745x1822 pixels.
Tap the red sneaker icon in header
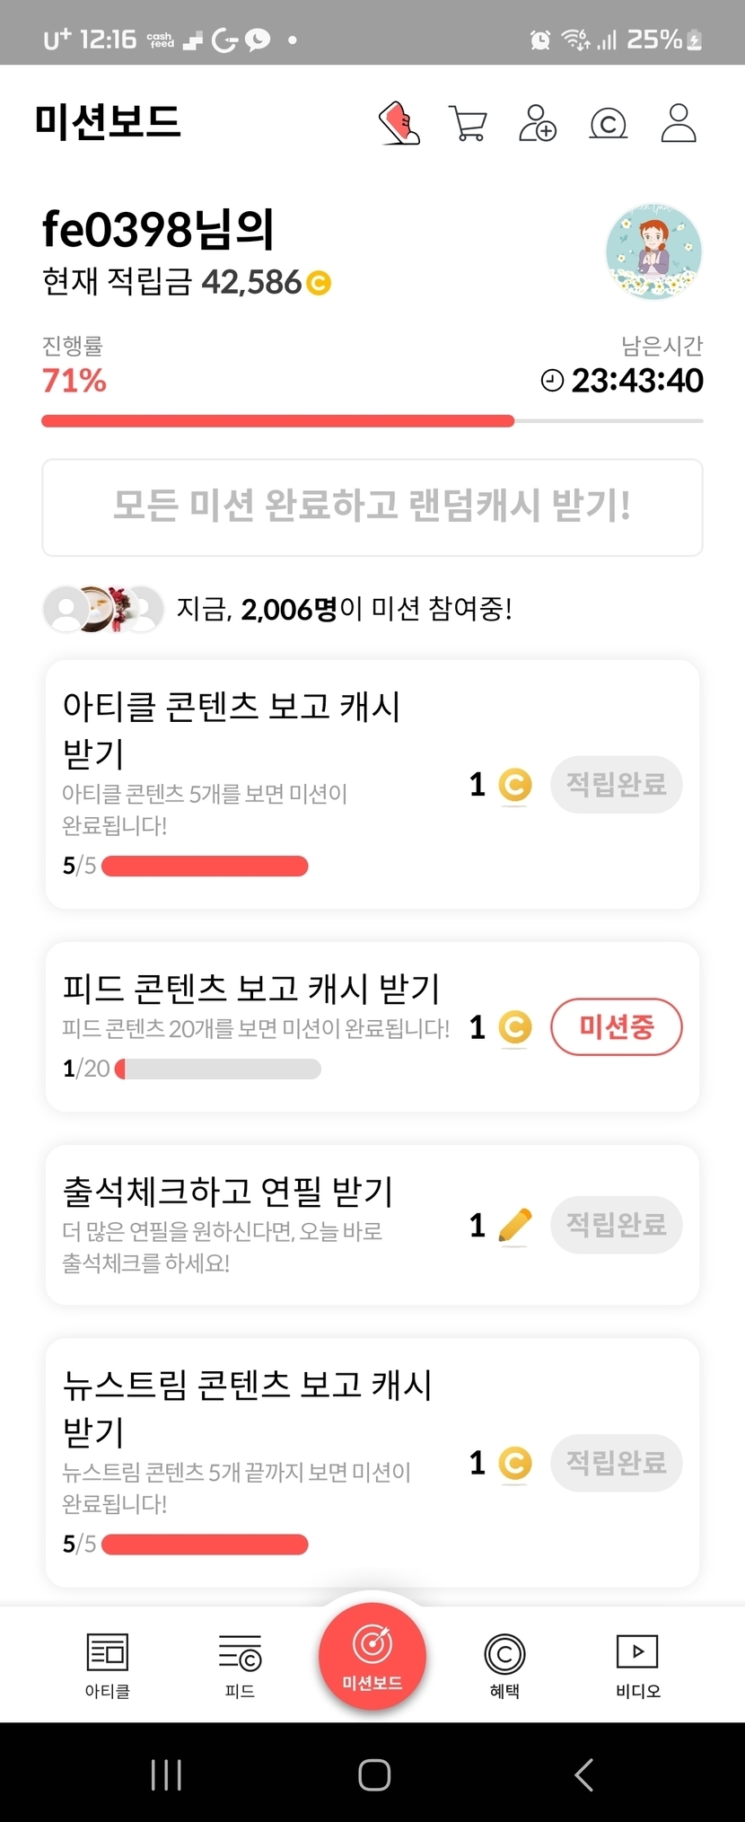point(399,123)
